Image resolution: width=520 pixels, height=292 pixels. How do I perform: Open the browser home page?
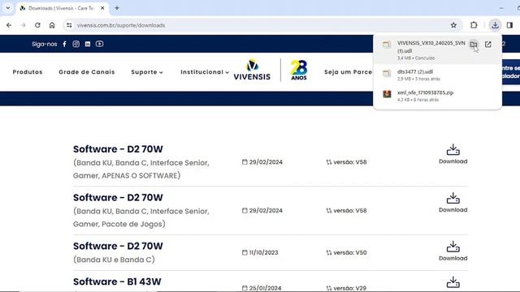(52, 25)
